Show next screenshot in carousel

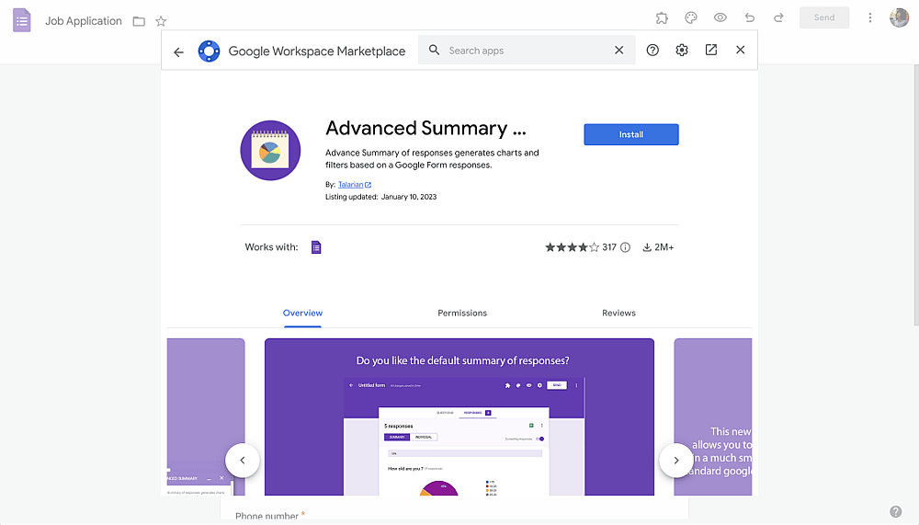click(675, 461)
